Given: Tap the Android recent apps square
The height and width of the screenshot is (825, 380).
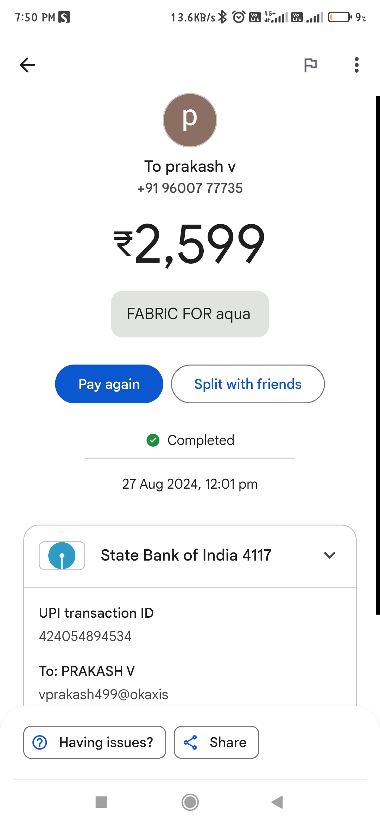Looking at the screenshot, I should 101,802.
